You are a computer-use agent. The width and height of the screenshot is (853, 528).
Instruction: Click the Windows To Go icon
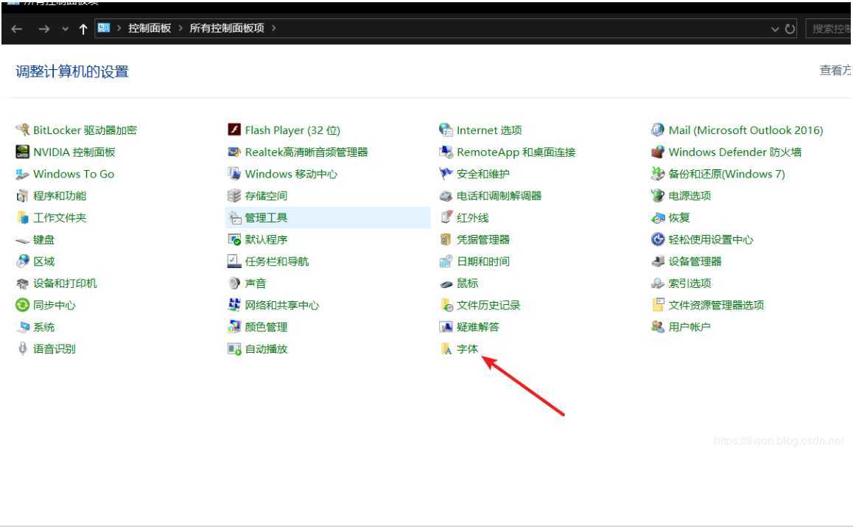[x=22, y=174]
